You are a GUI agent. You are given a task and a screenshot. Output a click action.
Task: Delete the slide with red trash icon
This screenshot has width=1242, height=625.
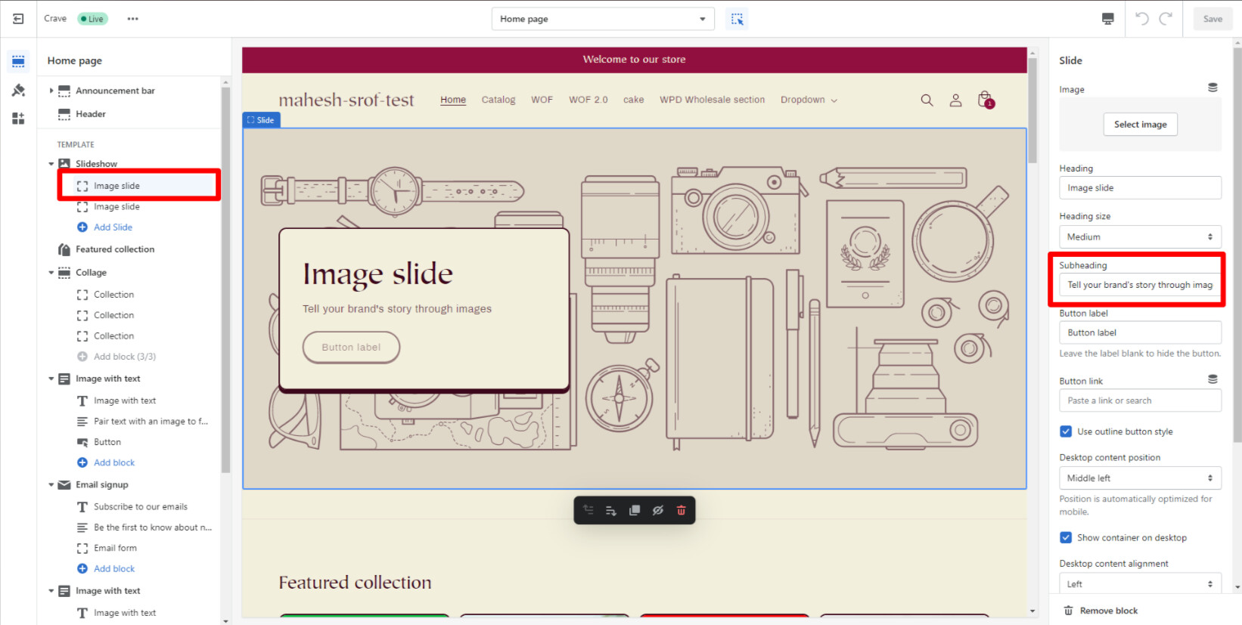point(681,511)
